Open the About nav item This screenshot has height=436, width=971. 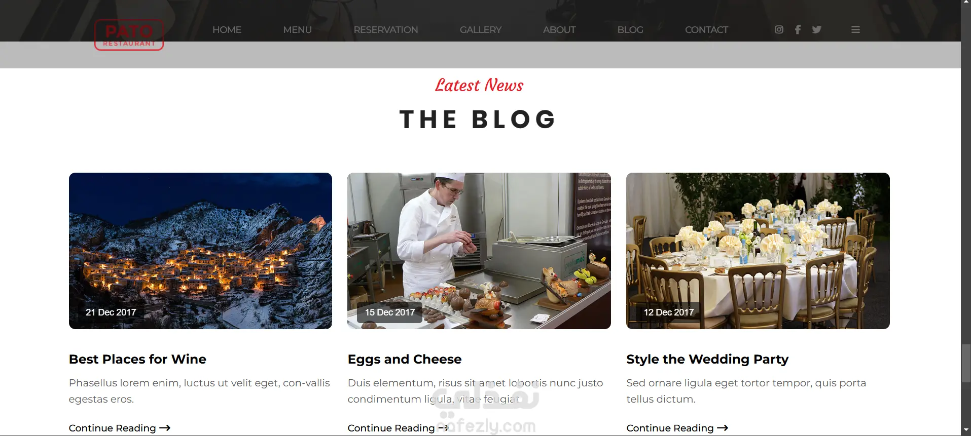coord(559,30)
